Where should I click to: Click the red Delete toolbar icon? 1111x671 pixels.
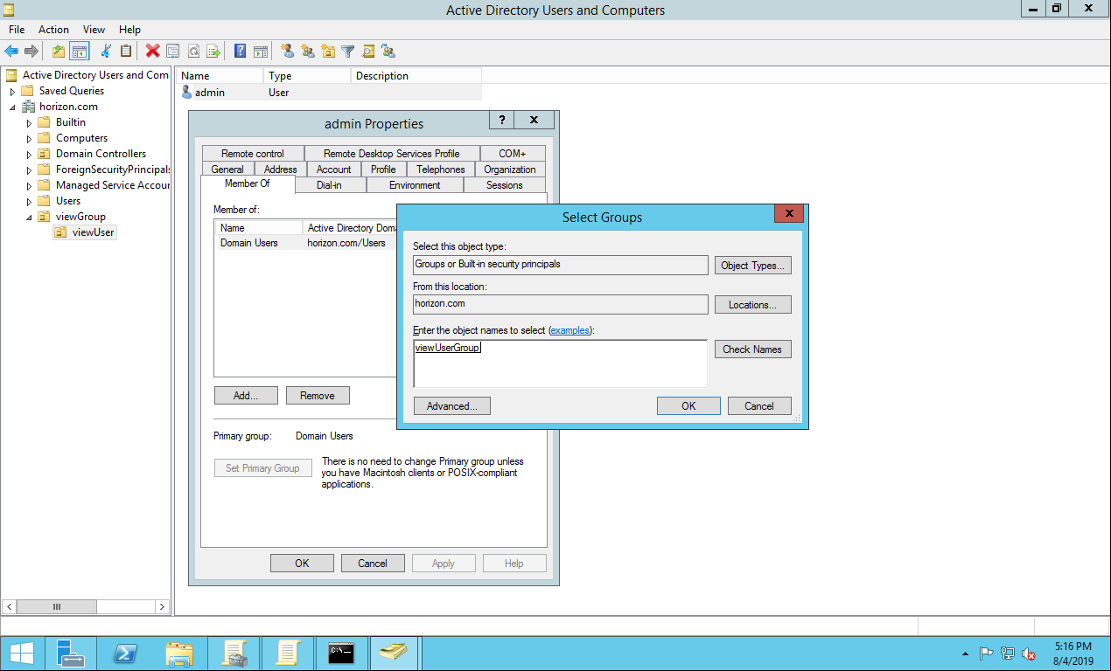[x=152, y=52]
